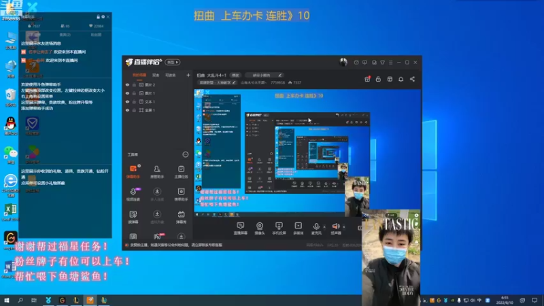Click the unlock padlock icon in header
The width and height of the screenshot is (544, 306).
[x=378, y=79]
